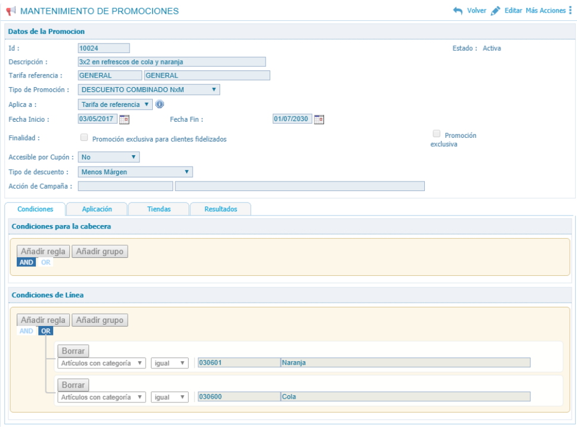
Task: Open the igual operator dropdown for Cola
Action: [x=169, y=397]
